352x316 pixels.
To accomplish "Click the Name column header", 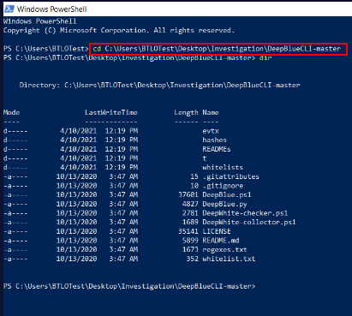I will pyautogui.click(x=211, y=112).
